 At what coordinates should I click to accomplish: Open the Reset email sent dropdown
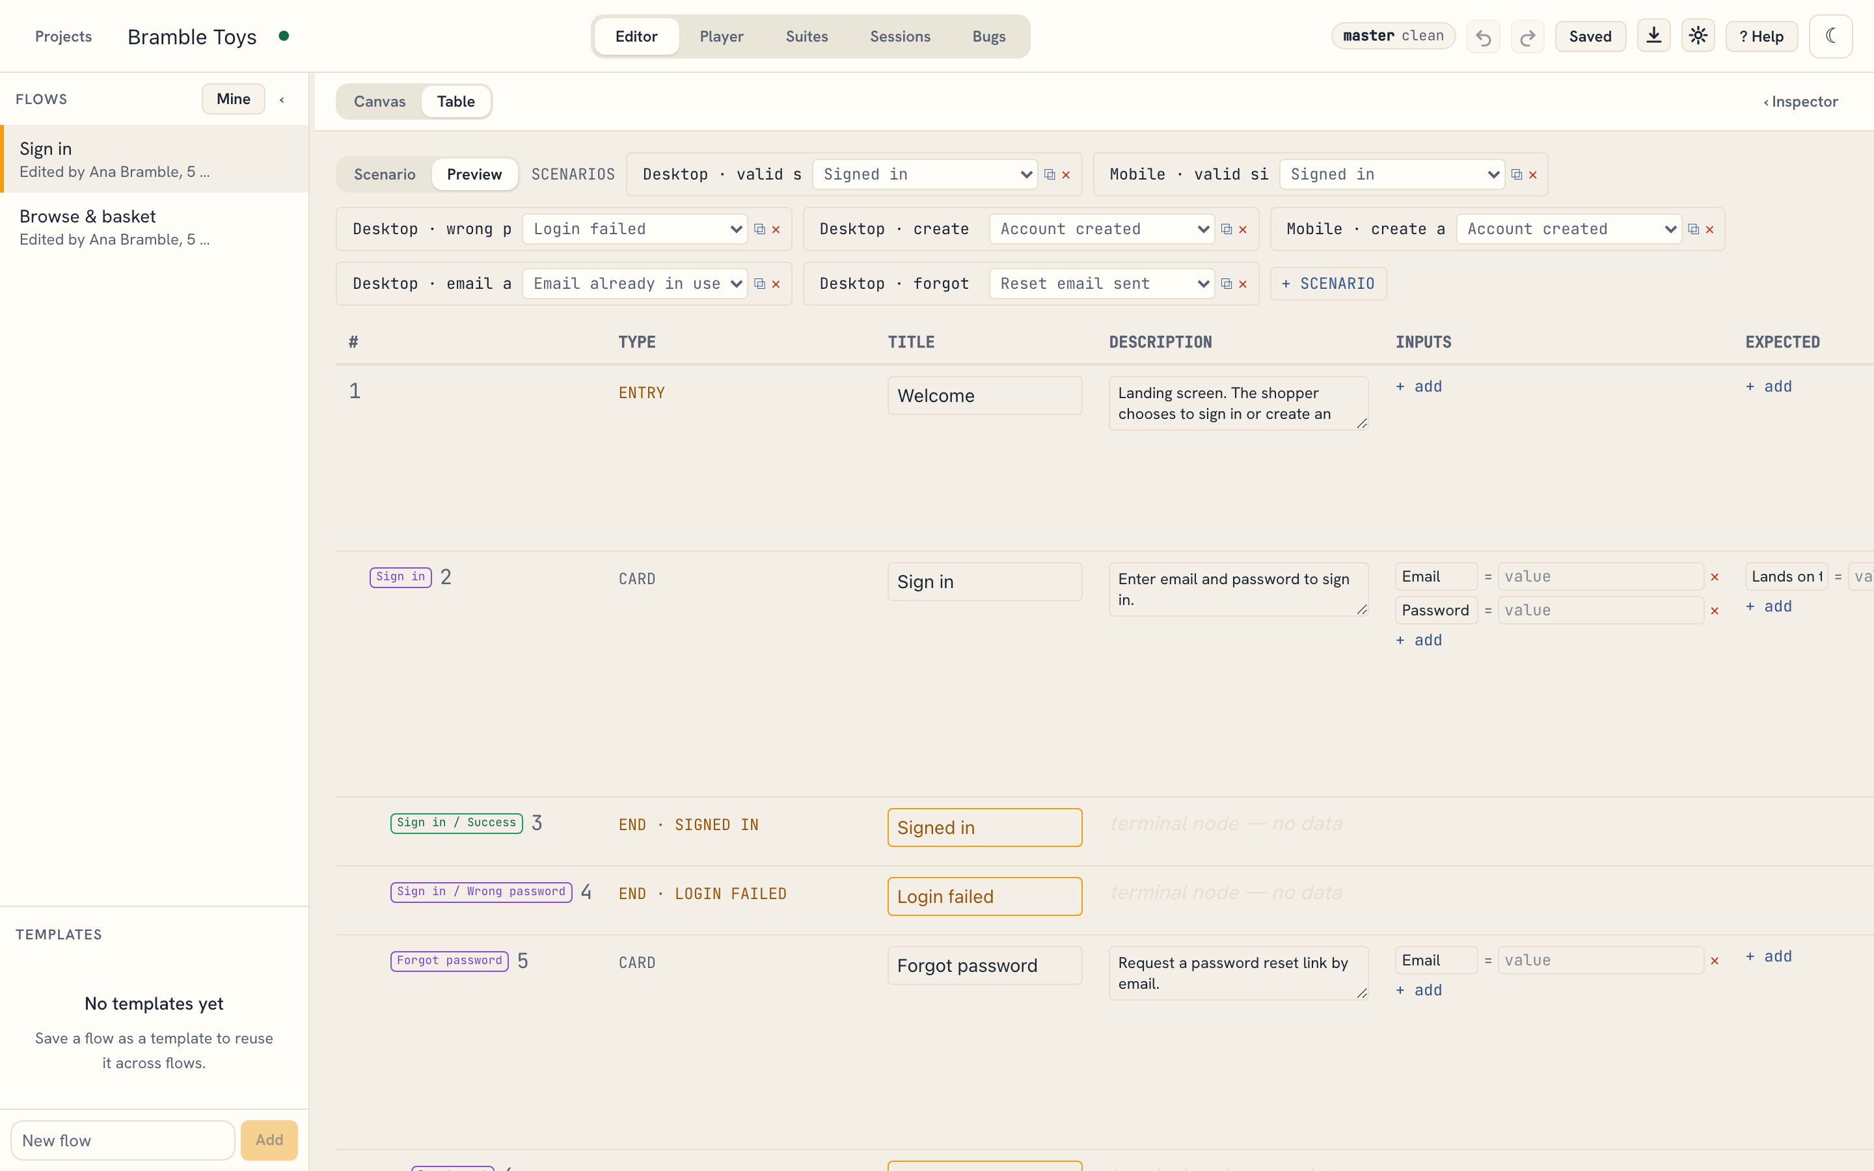(x=1102, y=284)
